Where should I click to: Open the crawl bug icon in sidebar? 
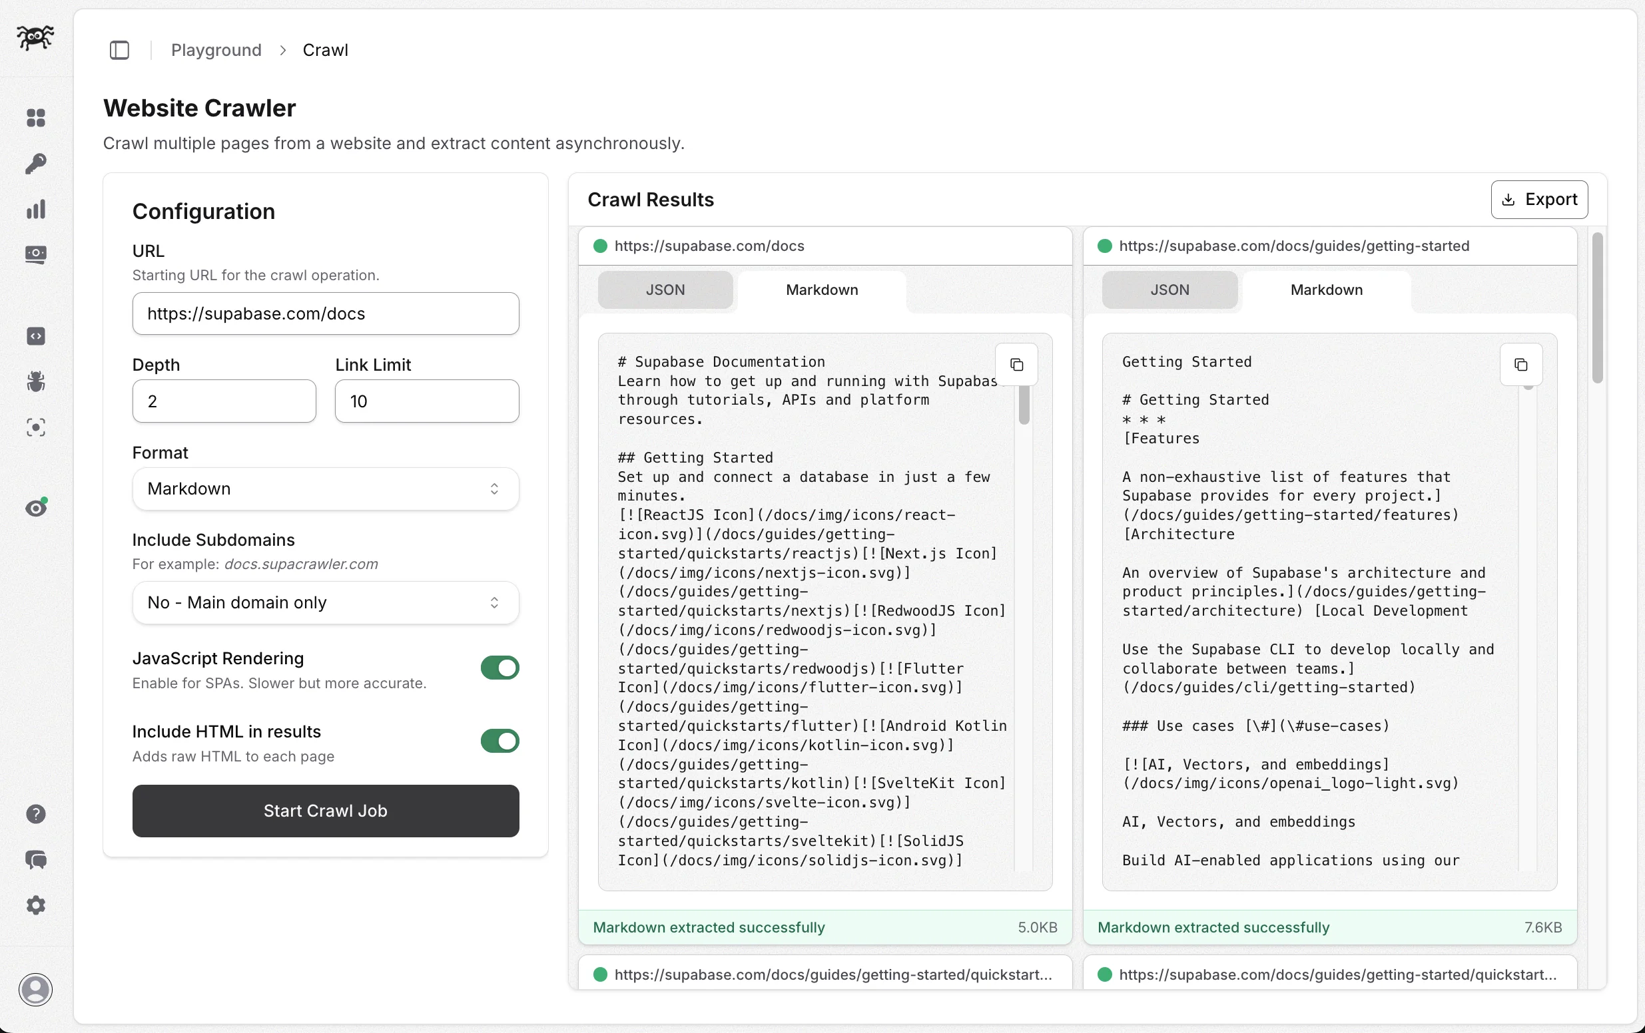(x=35, y=381)
